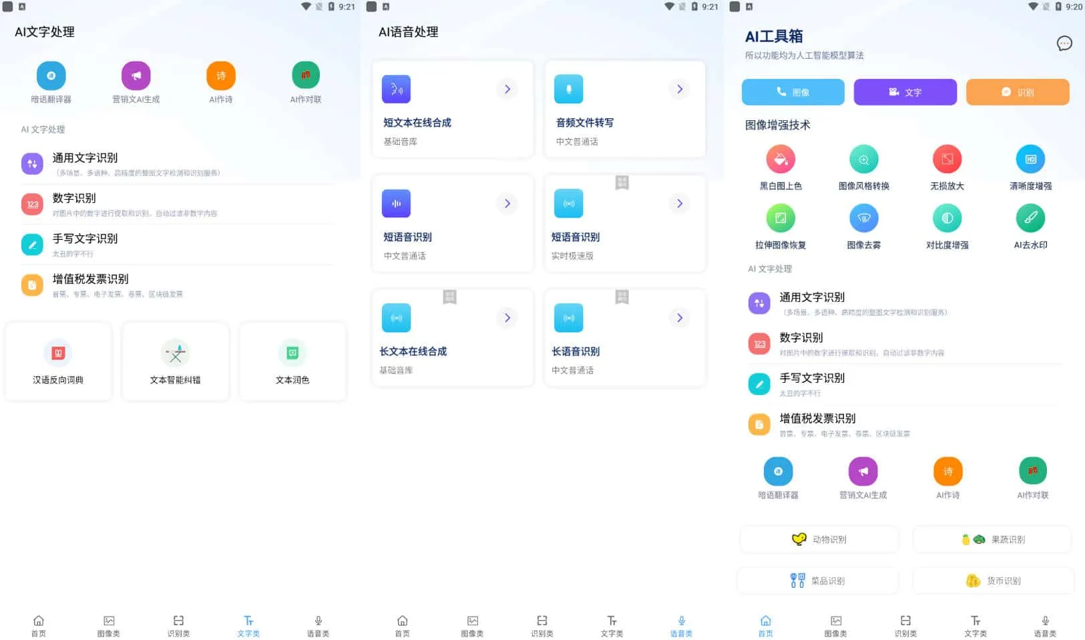The width and height of the screenshot is (1085, 640).
Task: Switch to the 识别 tab
Action: coord(1018,92)
